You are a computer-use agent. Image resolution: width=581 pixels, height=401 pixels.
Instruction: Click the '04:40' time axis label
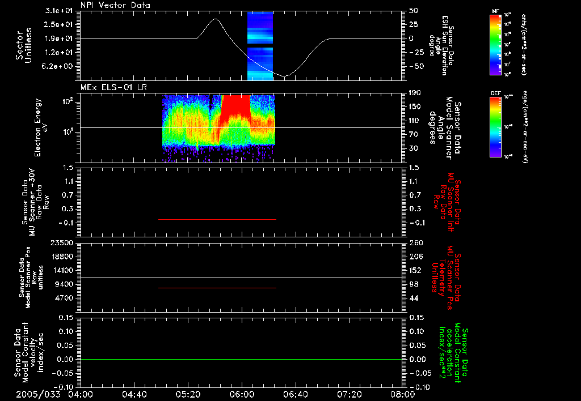(134, 394)
